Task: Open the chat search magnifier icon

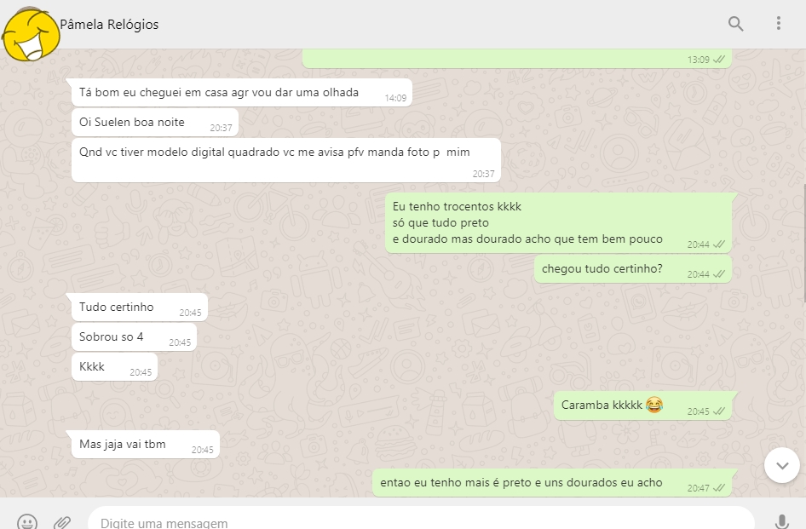Action: (735, 24)
